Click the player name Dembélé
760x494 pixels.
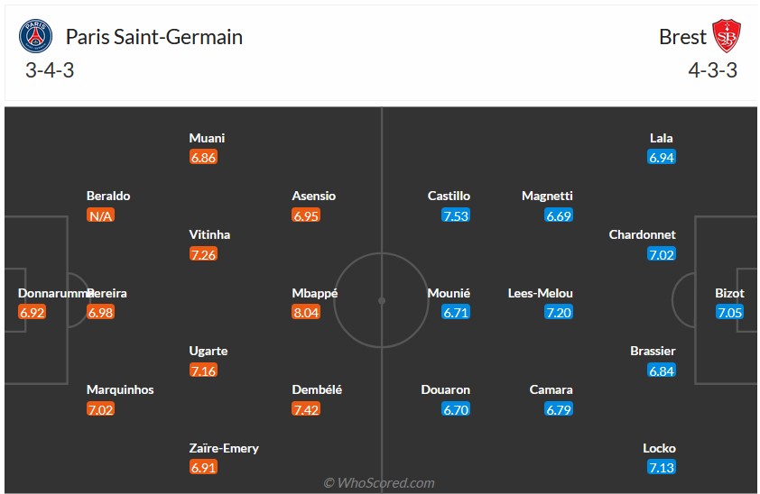(x=317, y=389)
